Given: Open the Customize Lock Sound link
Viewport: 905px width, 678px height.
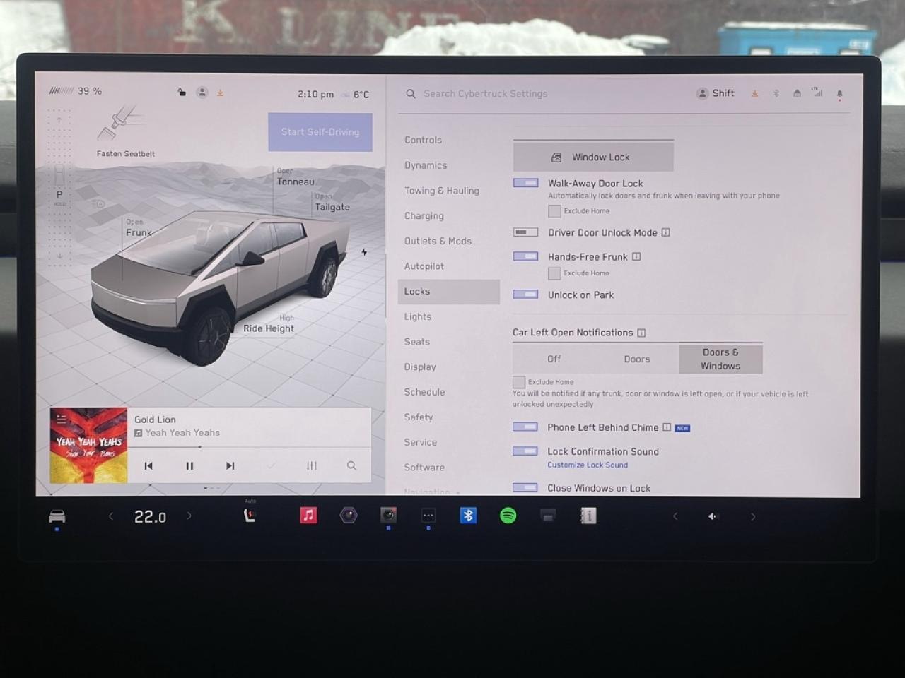Looking at the screenshot, I should pyautogui.click(x=588, y=465).
